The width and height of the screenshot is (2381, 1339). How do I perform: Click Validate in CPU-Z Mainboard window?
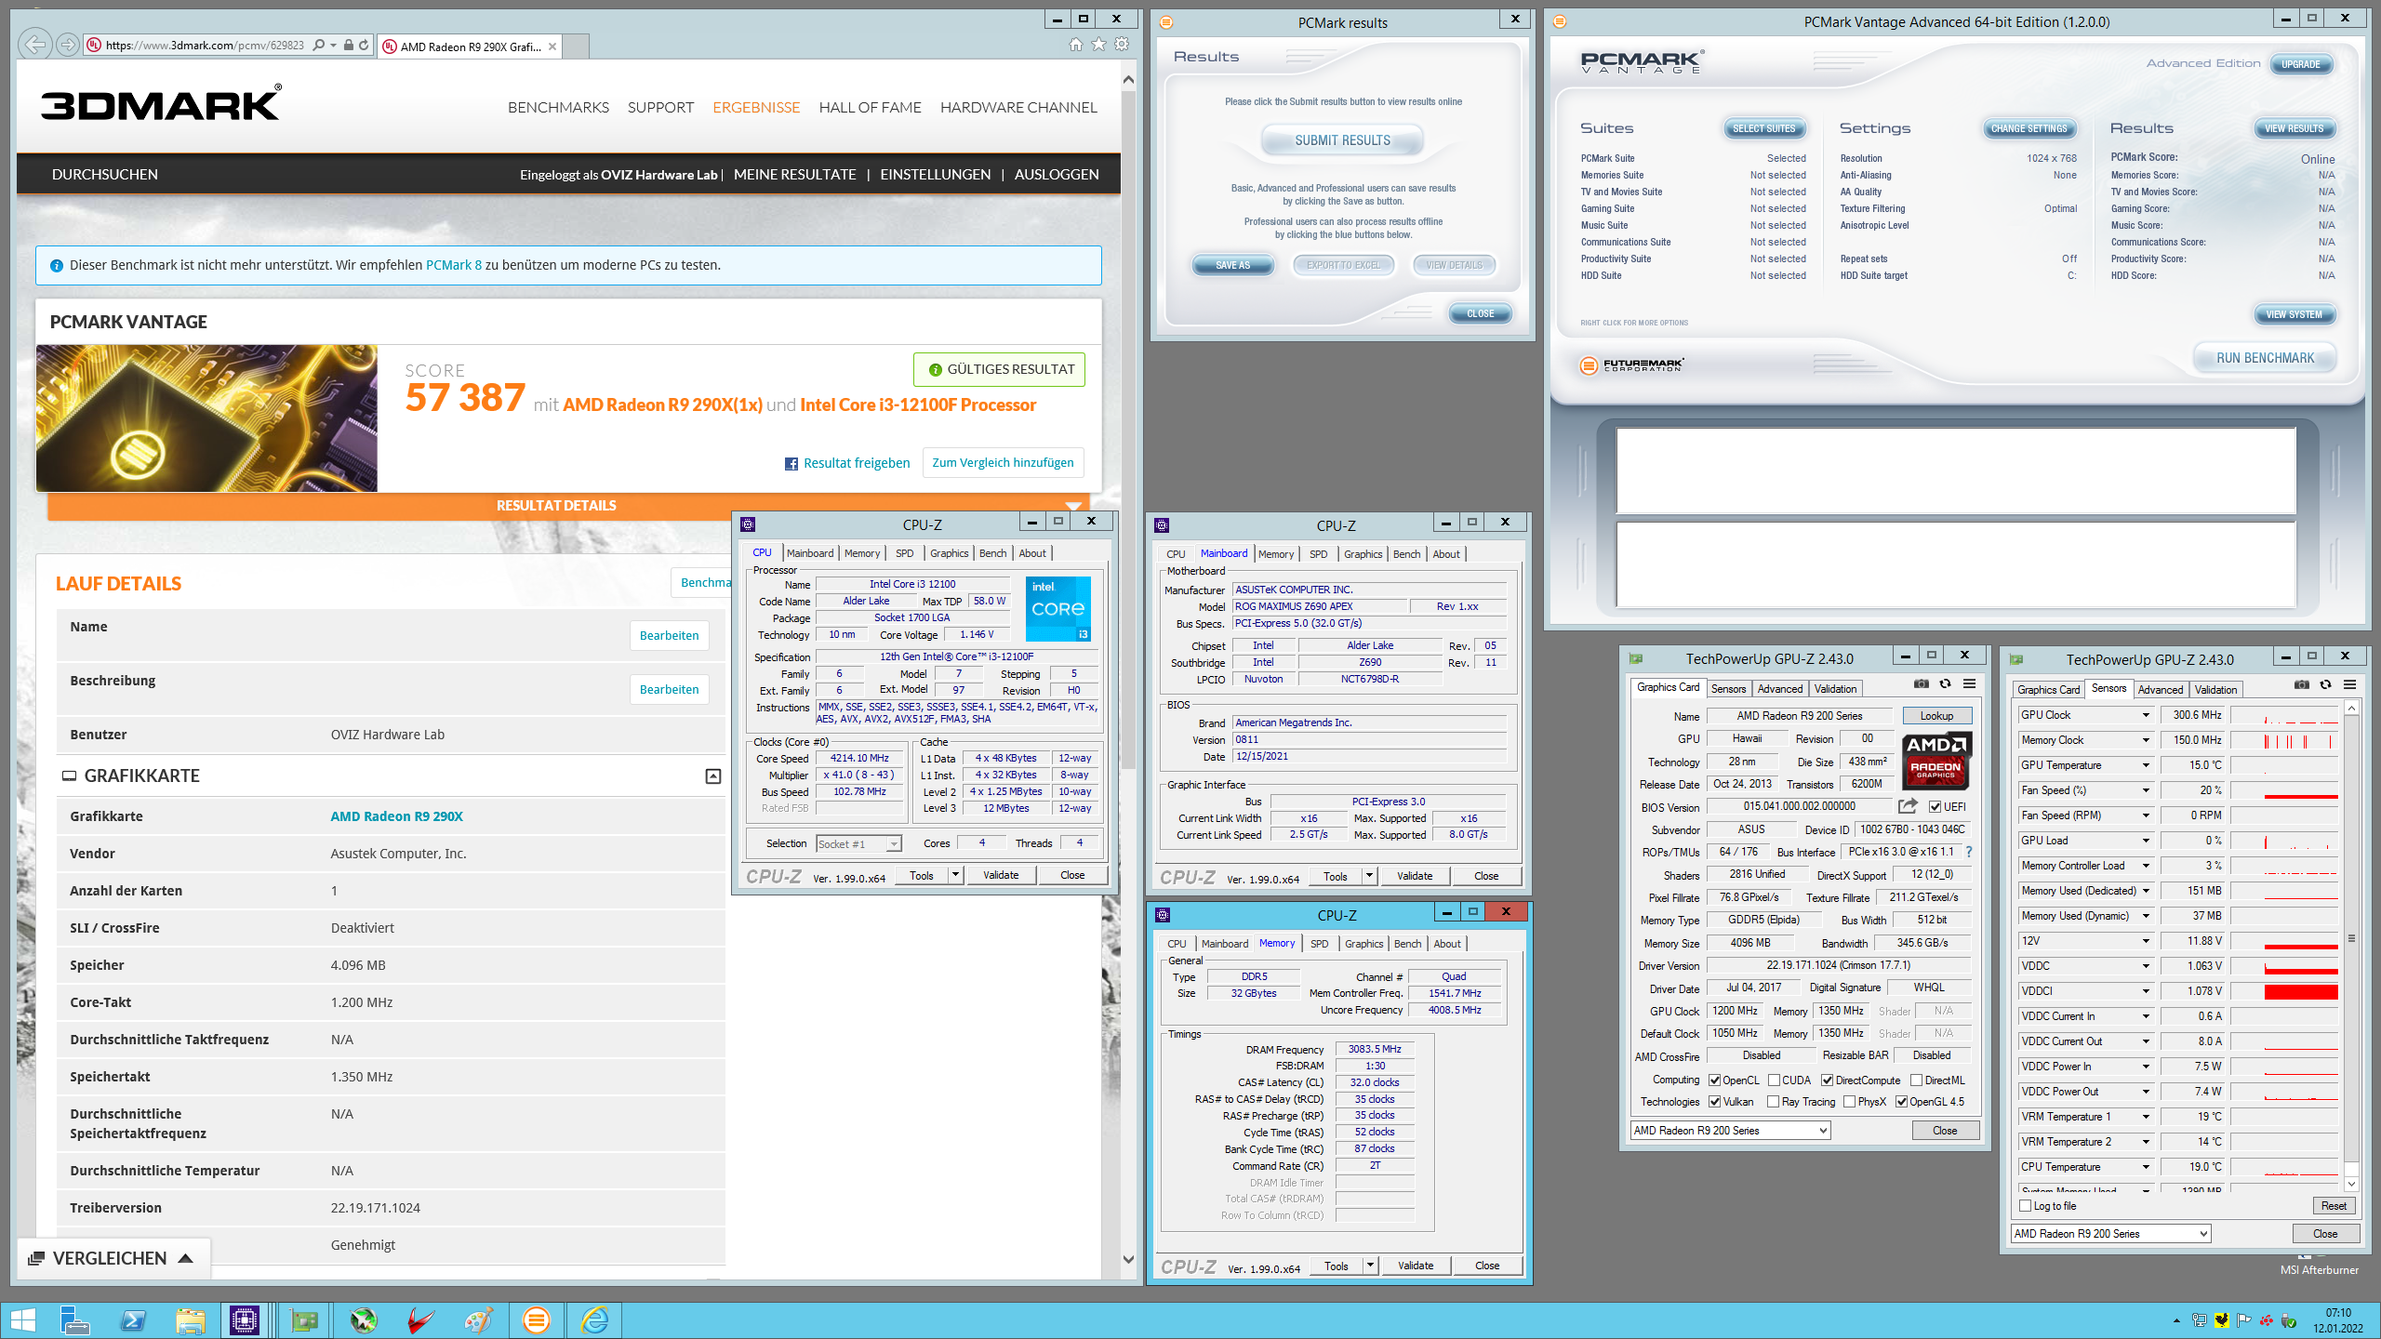pyautogui.click(x=1414, y=876)
